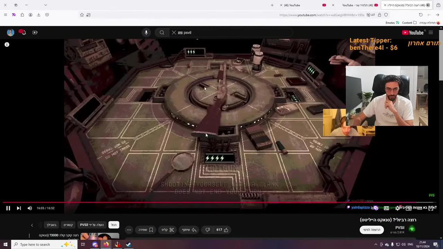443x249 pixels.
Task: Create a clip with קליפ button
Action: point(168,230)
